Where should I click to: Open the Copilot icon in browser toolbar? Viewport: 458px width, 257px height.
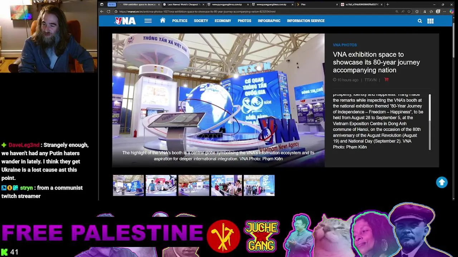(x=452, y=11)
